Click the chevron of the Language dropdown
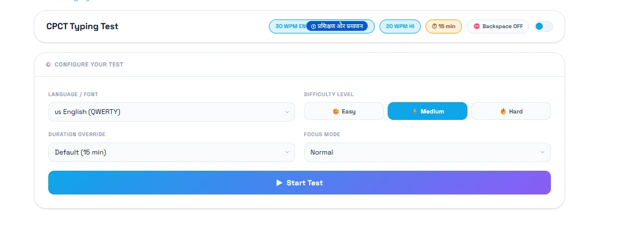The width and height of the screenshot is (623, 235). [x=287, y=112]
